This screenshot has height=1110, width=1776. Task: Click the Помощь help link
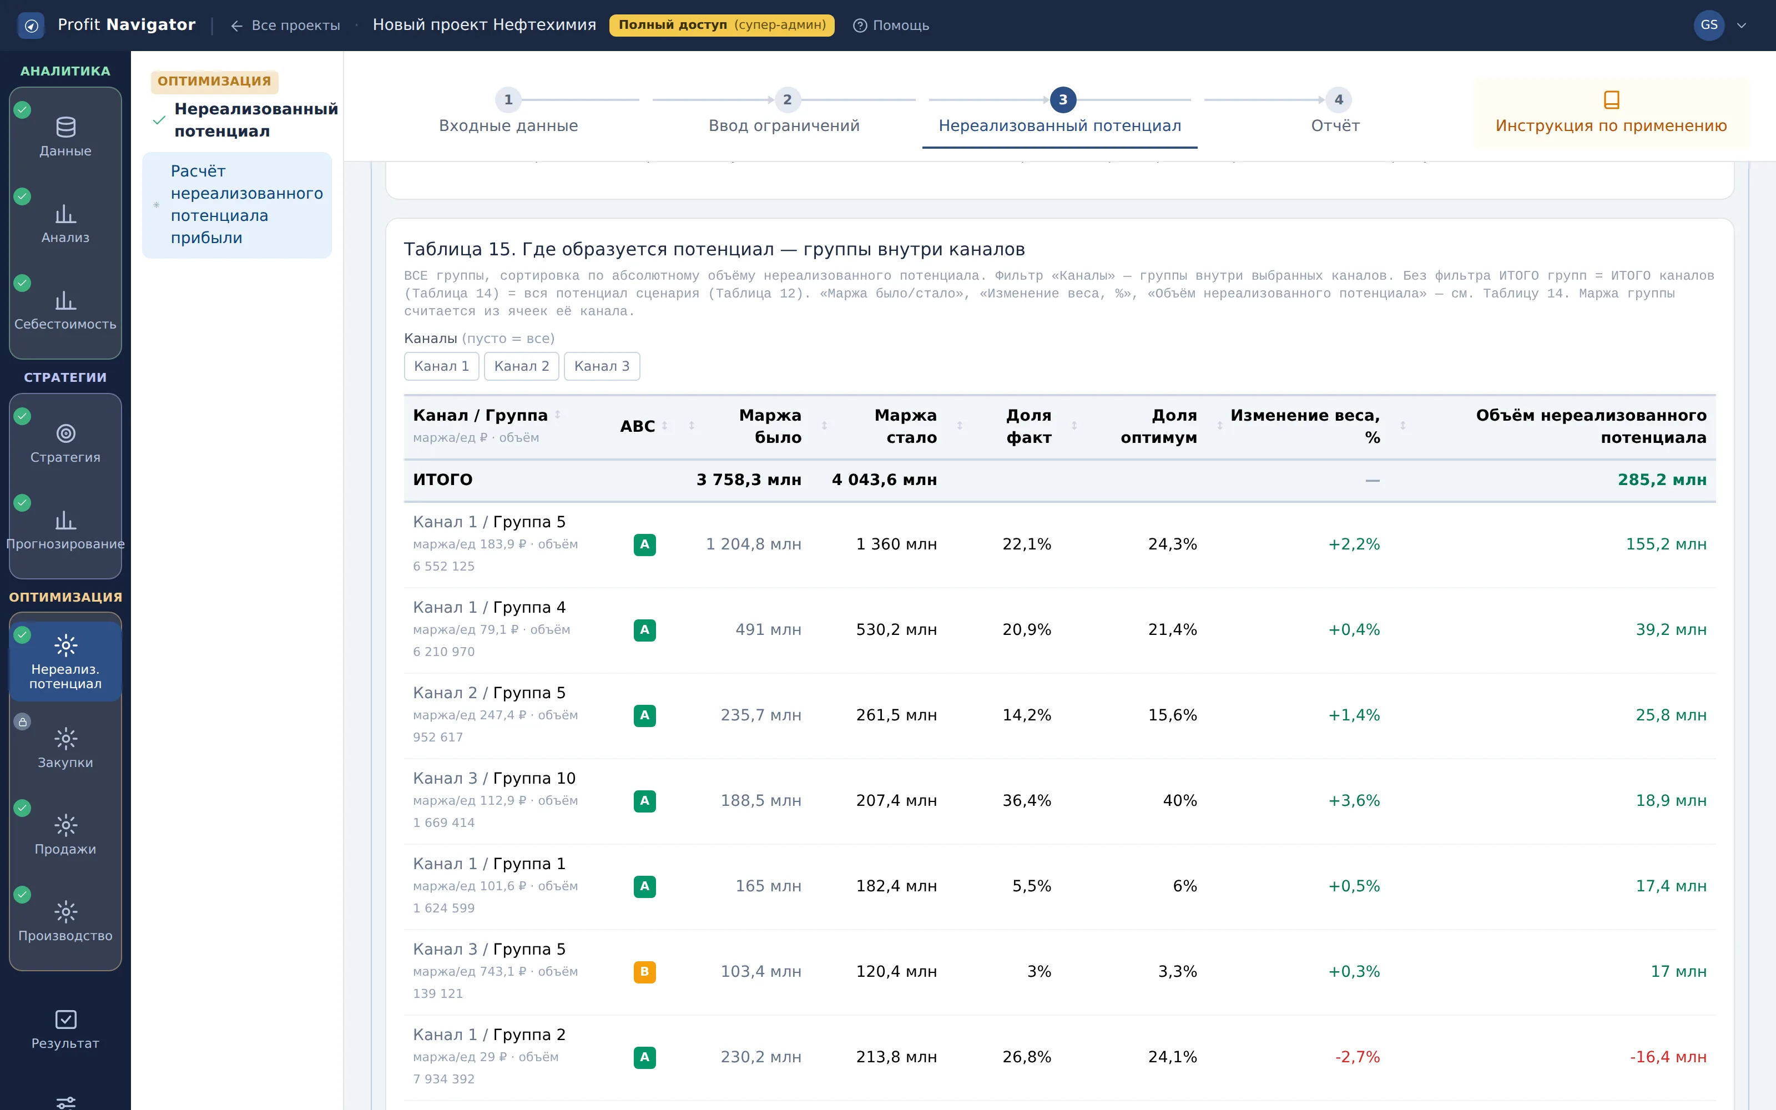tap(891, 25)
